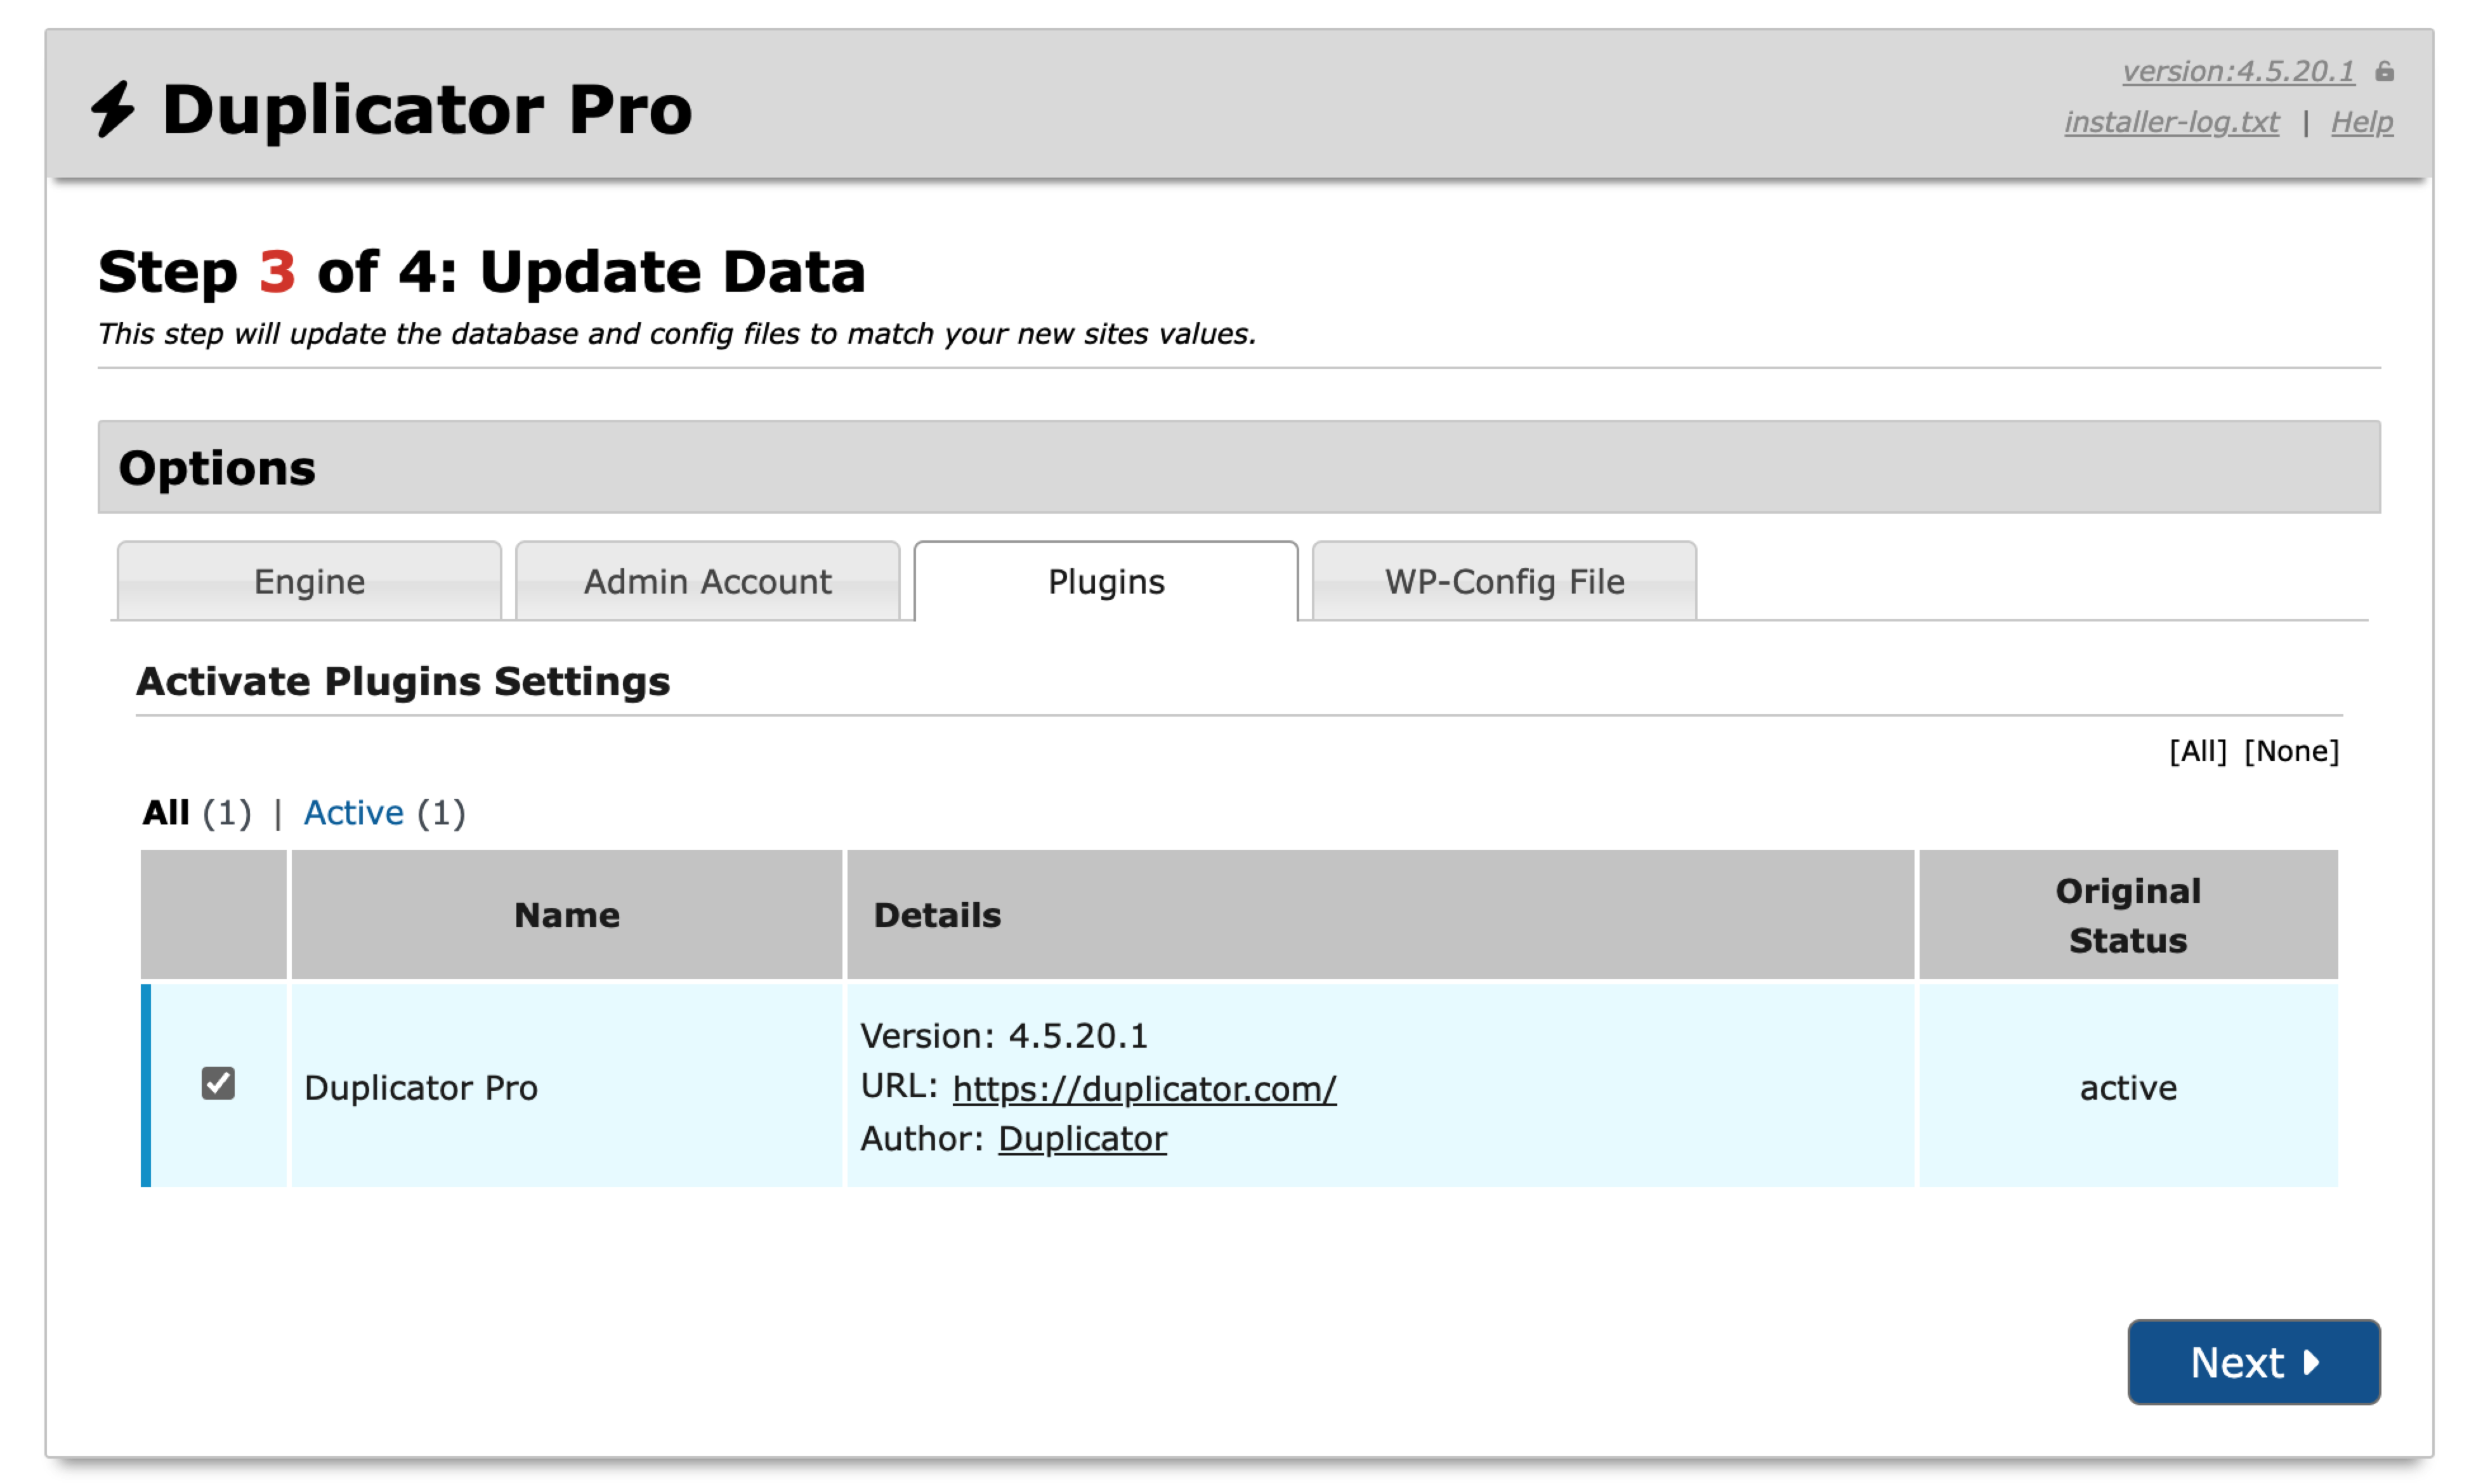Click the lightning bolt Duplicator logo icon
Image resolution: width=2469 pixels, height=1484 pixels.
coord(112,108)
